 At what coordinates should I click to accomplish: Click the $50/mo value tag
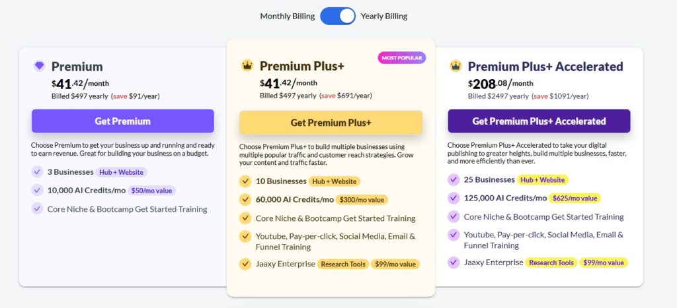tap(152, 191)
